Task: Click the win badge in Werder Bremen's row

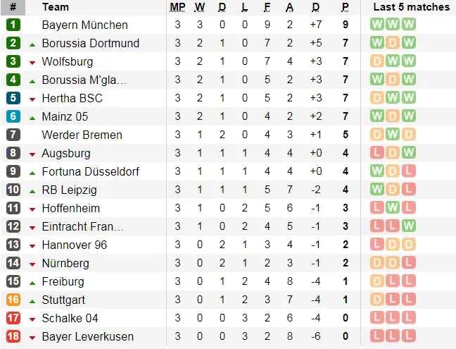Action: point(393,135)
